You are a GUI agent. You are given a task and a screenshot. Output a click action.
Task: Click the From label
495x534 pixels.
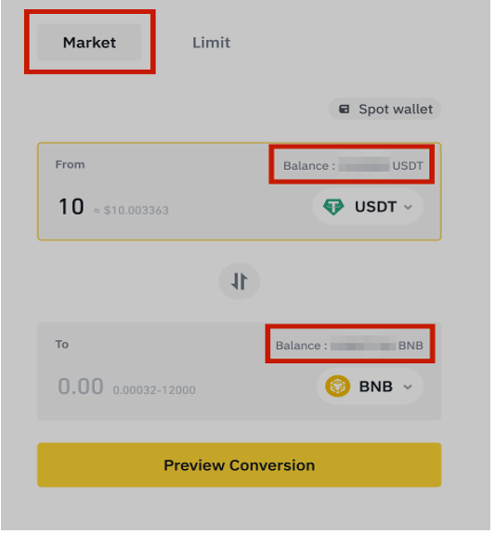click(71, 166)
